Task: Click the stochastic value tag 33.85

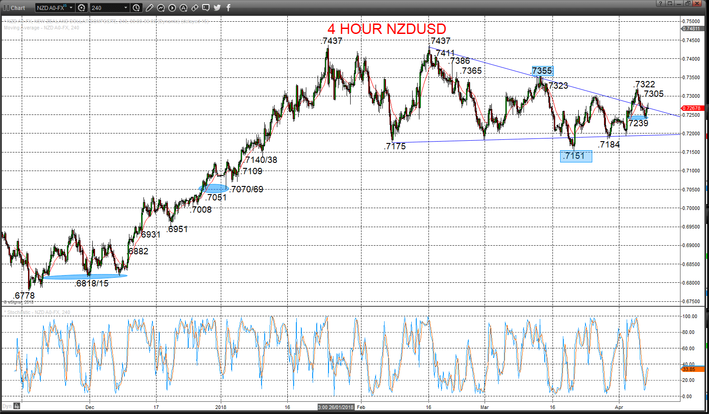Action: click(692, 369)
